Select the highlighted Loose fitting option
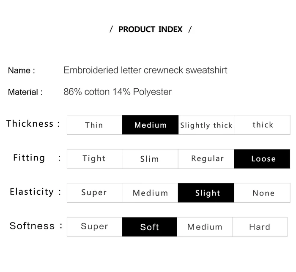Screen dimensions: 296x272 [263, 159]
